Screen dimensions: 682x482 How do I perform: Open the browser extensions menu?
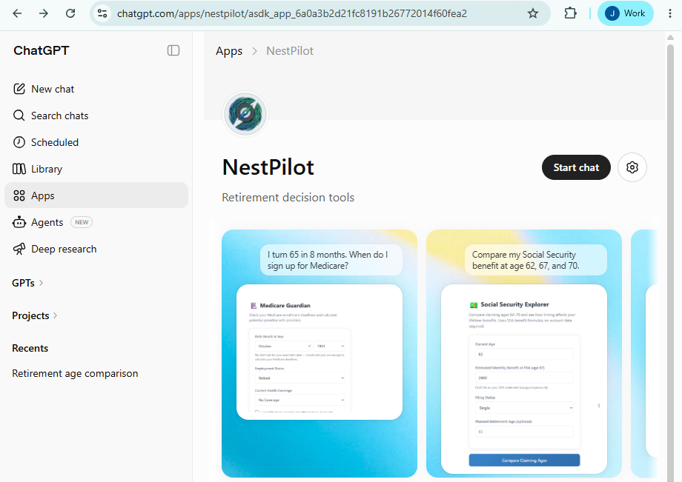pyautogui.click(x=570, y=13)
